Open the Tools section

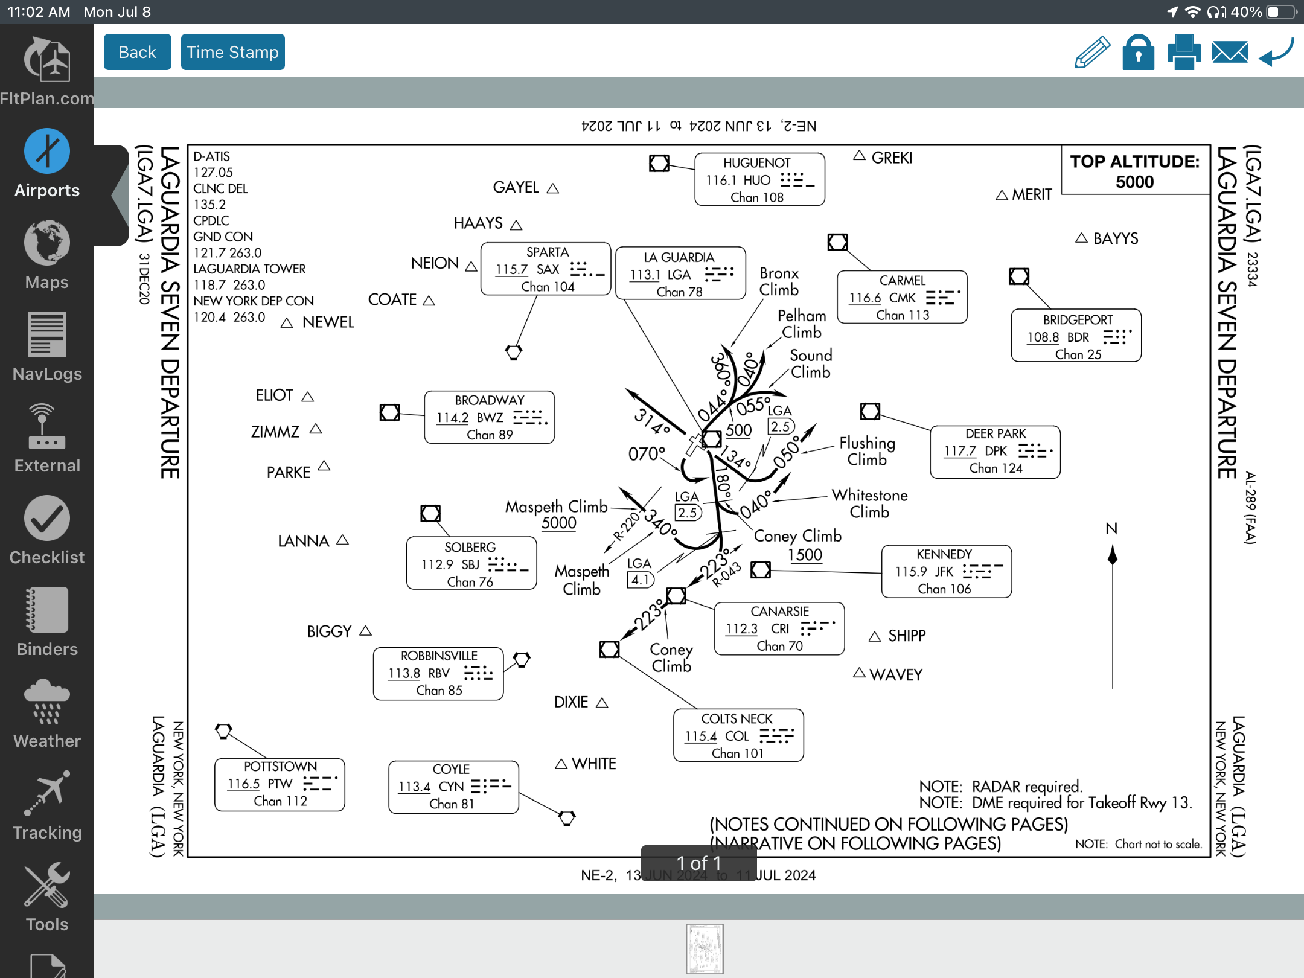coord(46,897)
